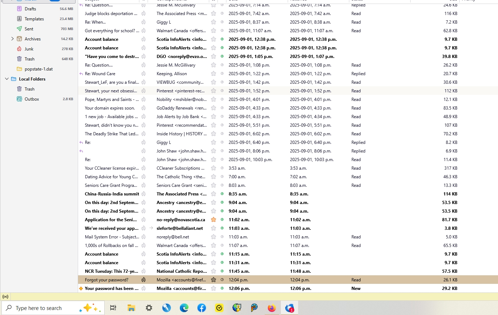
Task: Collapse the Local Folders tree
Action: pyautogui.click(x=7, y=79)
